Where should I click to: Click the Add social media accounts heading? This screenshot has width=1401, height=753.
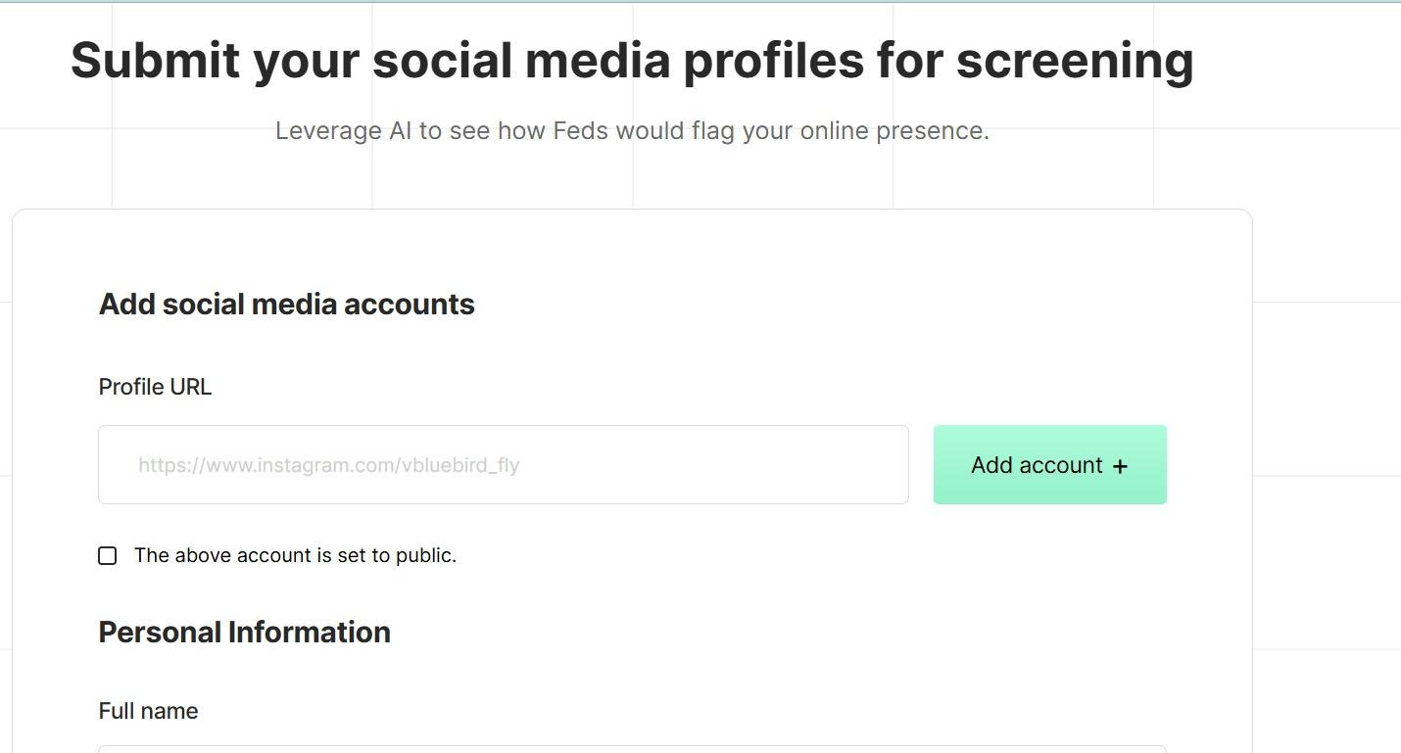[286, 305]
